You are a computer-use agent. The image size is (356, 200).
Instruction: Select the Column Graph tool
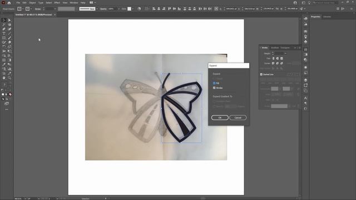point(9,69)
